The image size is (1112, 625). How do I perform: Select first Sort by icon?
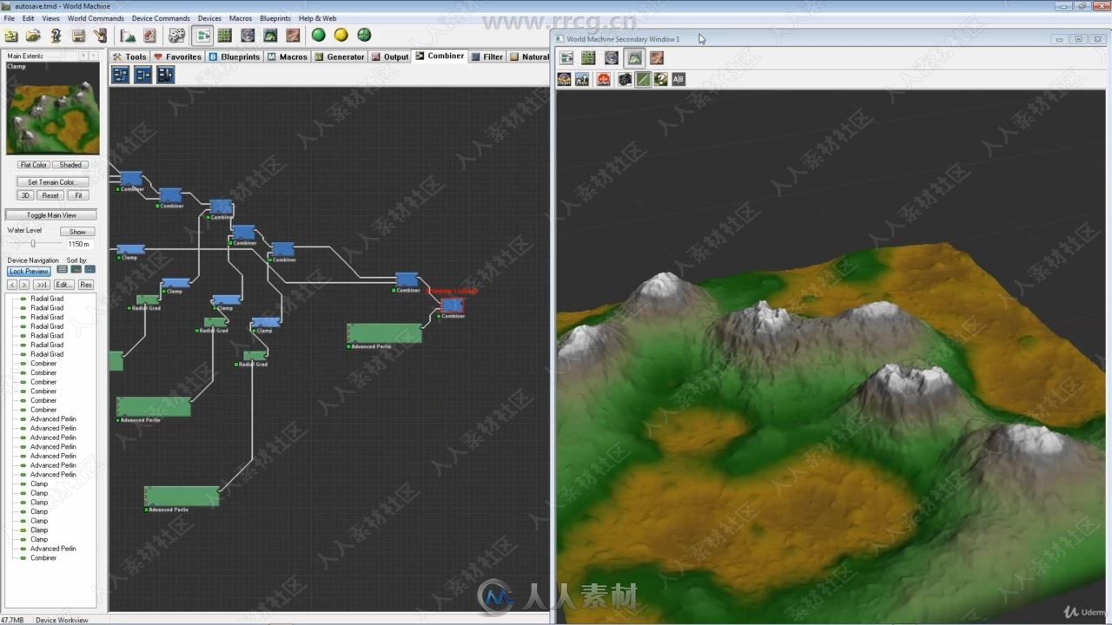63,270
